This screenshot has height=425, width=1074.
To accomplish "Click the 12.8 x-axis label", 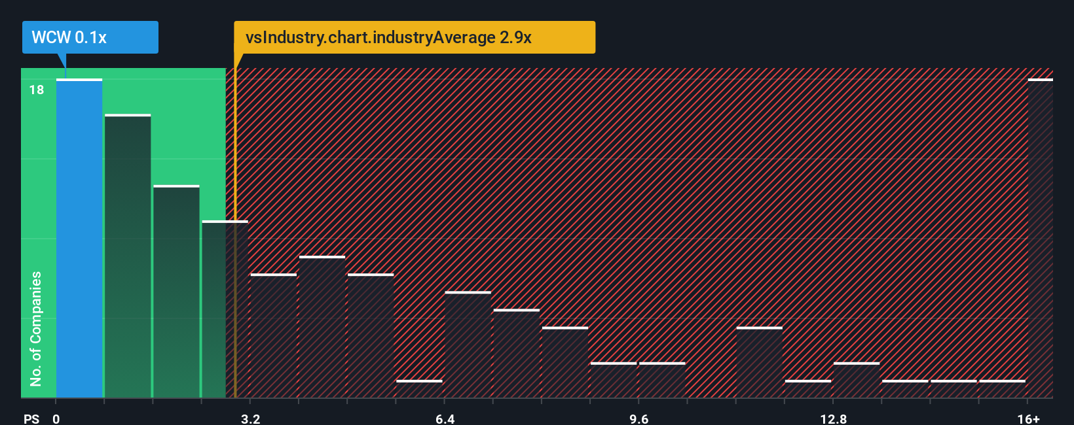I will tap(833, 418).
